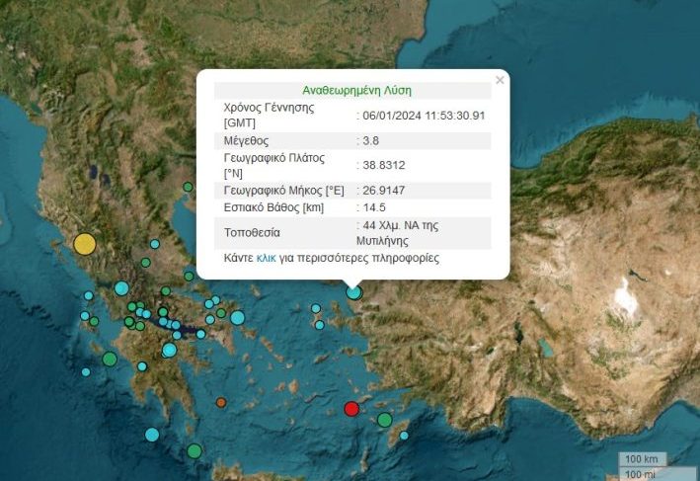Click the 100 km scale bar

pyautogui.click(x=644, y=460)
